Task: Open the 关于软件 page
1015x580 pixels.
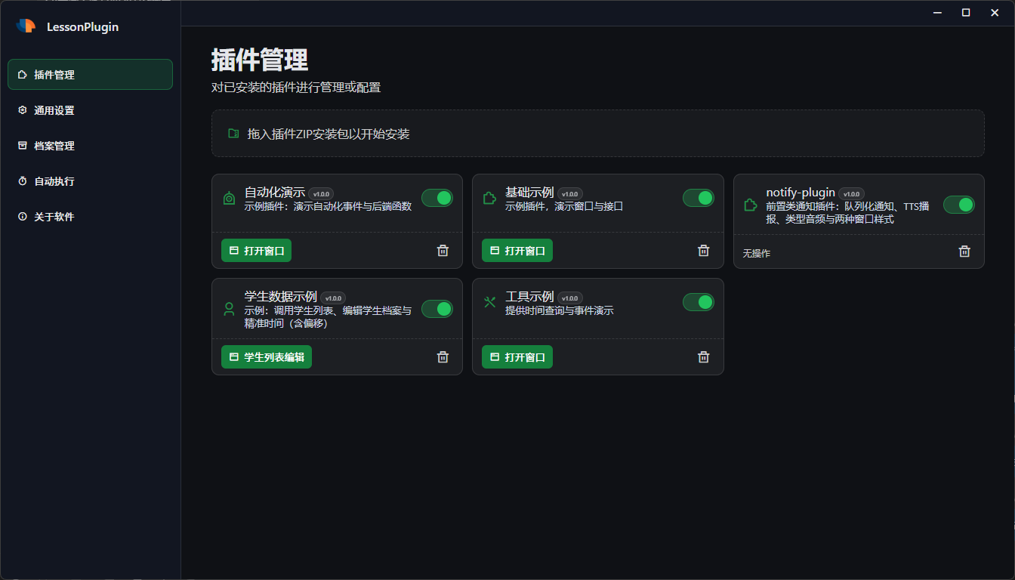Action: pos(54,217)
